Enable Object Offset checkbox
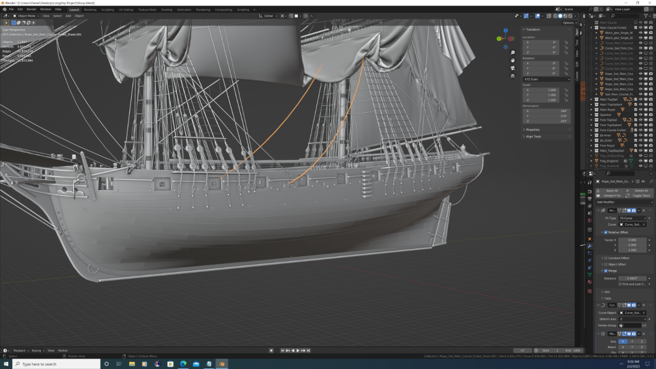 point(605,264)
